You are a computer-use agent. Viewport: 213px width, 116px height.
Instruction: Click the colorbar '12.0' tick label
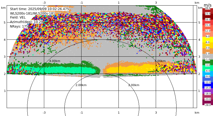click(x=208, y=31)
